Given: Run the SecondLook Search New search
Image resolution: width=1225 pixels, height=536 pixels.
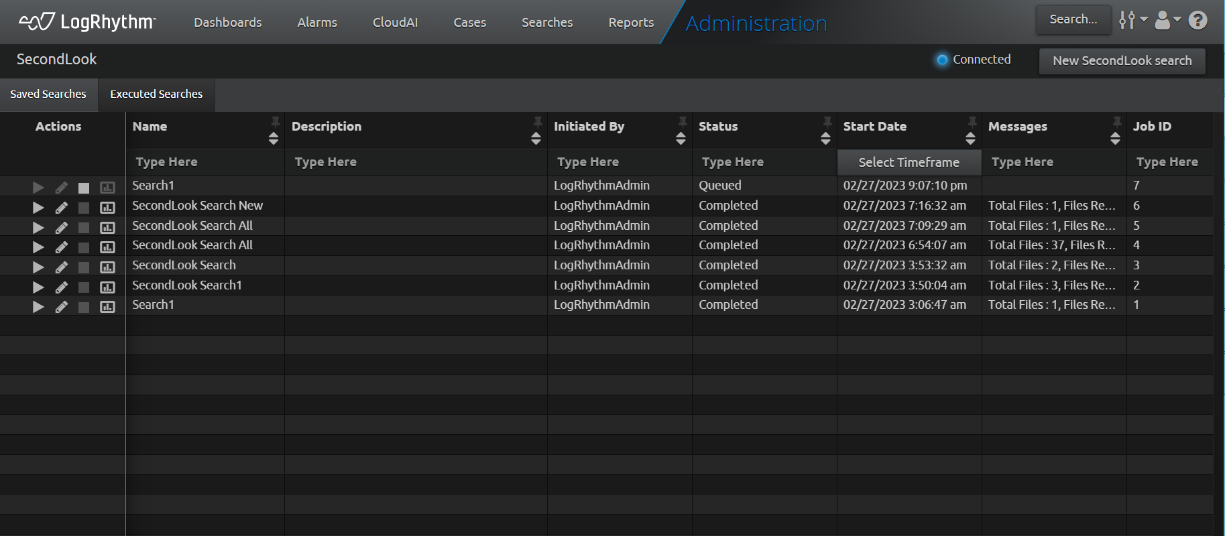Looking at the screenshot, I should pyautogui.click(x=38, y=208).
